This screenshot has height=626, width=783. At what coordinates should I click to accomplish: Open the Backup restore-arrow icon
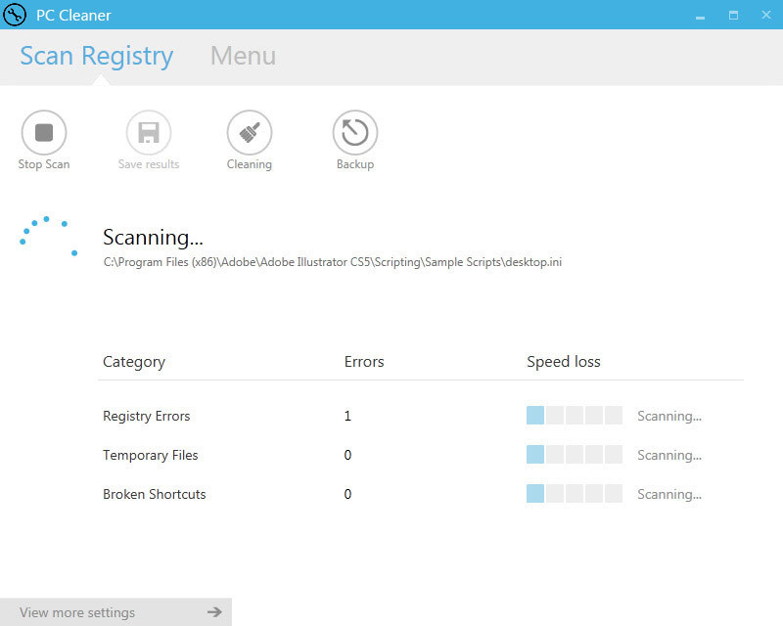pos(355,132)
